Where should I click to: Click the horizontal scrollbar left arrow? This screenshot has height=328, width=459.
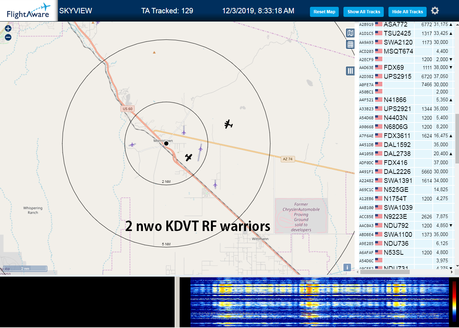coord(358,272)
